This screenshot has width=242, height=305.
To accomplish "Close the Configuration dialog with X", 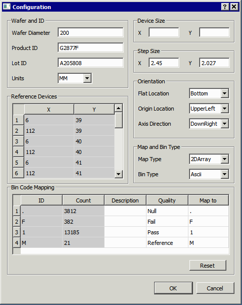I will (x=234, y=7).
